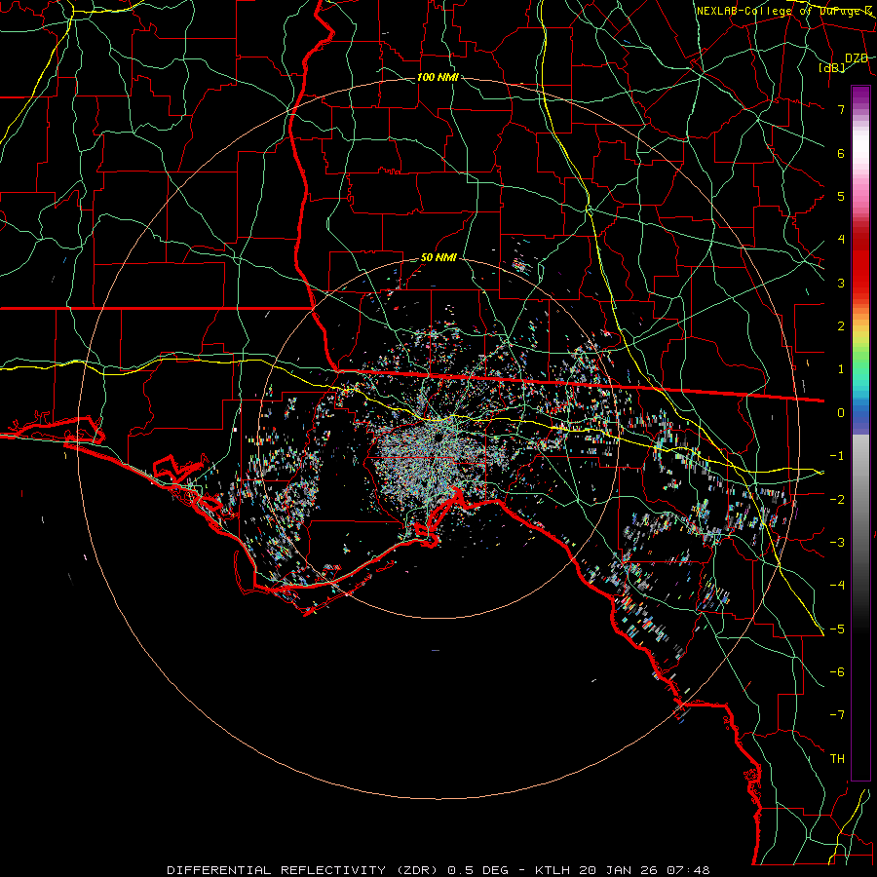This screenshot has width=877, height=877.
Task: Select the 4 value on the color scale
Action: (841, 240)
